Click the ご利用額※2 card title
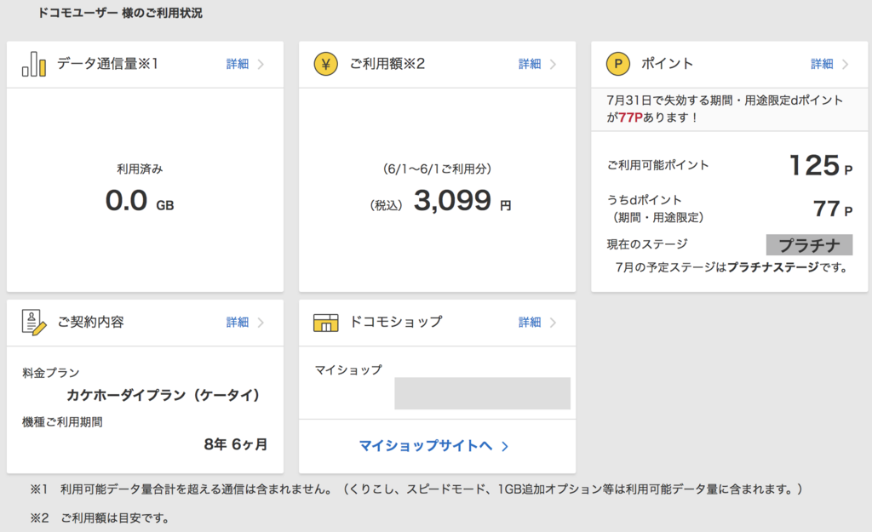872x532 pixels. tap(387, 64)
